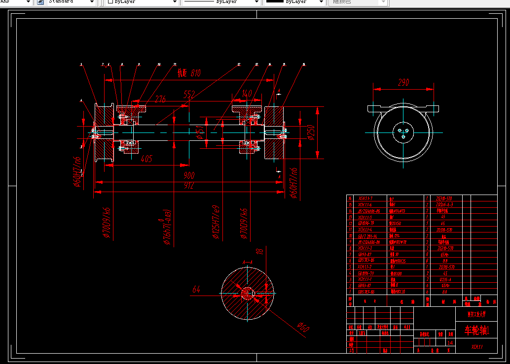
Task: Select the XCH.1.1-3 part code cell
Action: click(365, 248)
